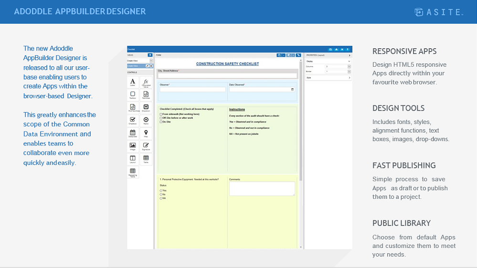Click the pencil edit icon on Create View row

pyautogui.click(x=147, y=66)
